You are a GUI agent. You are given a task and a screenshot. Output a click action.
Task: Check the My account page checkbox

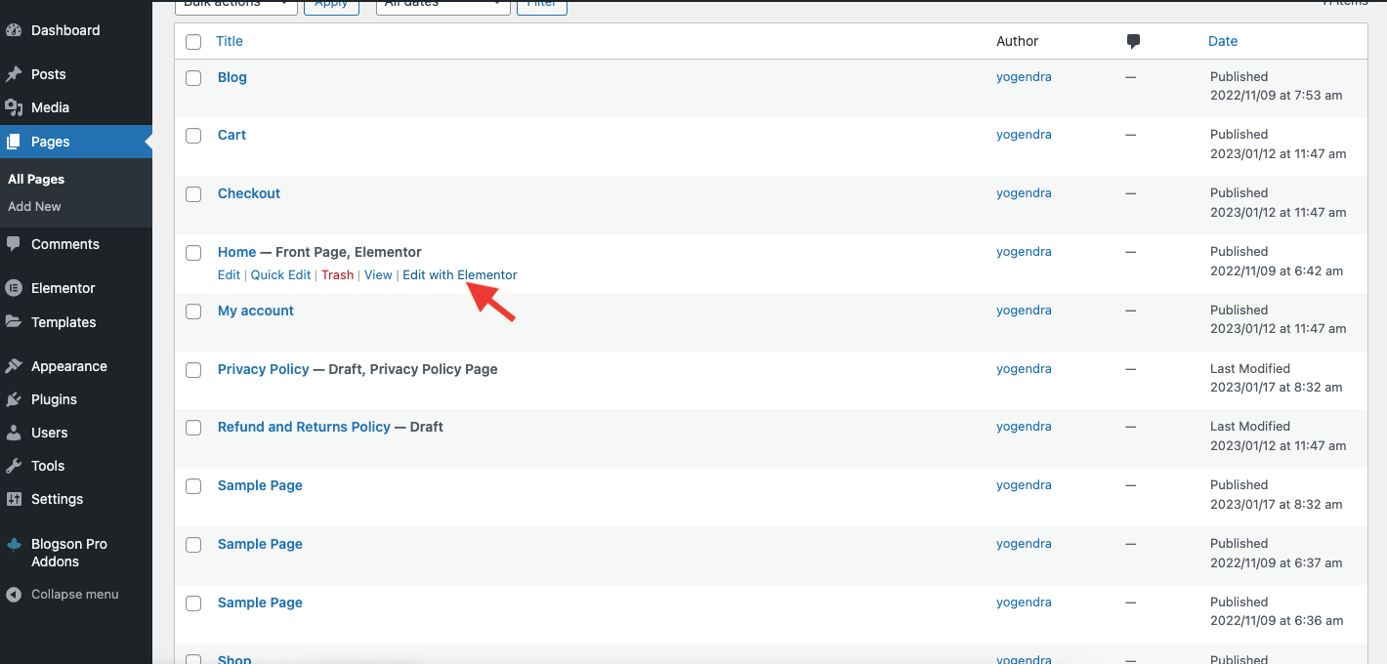[193, 311]
